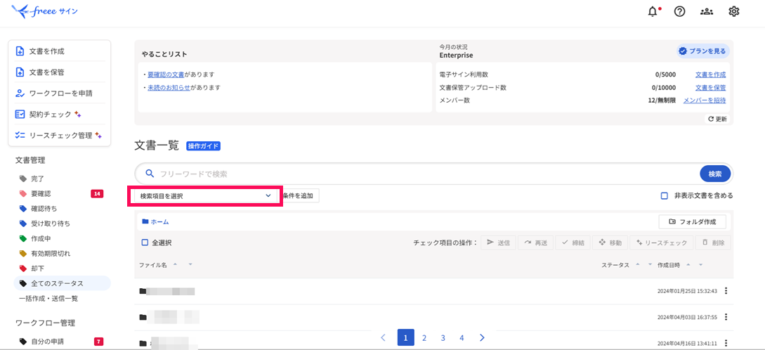Filter documents by 作成中 status
Image resolution: width=765 pixels, height=350 pixels.
click(41, 238)
